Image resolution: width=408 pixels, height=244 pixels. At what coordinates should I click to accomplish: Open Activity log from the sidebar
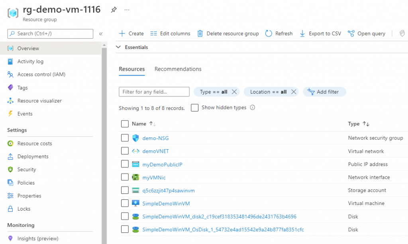click(x=30, y=61)
